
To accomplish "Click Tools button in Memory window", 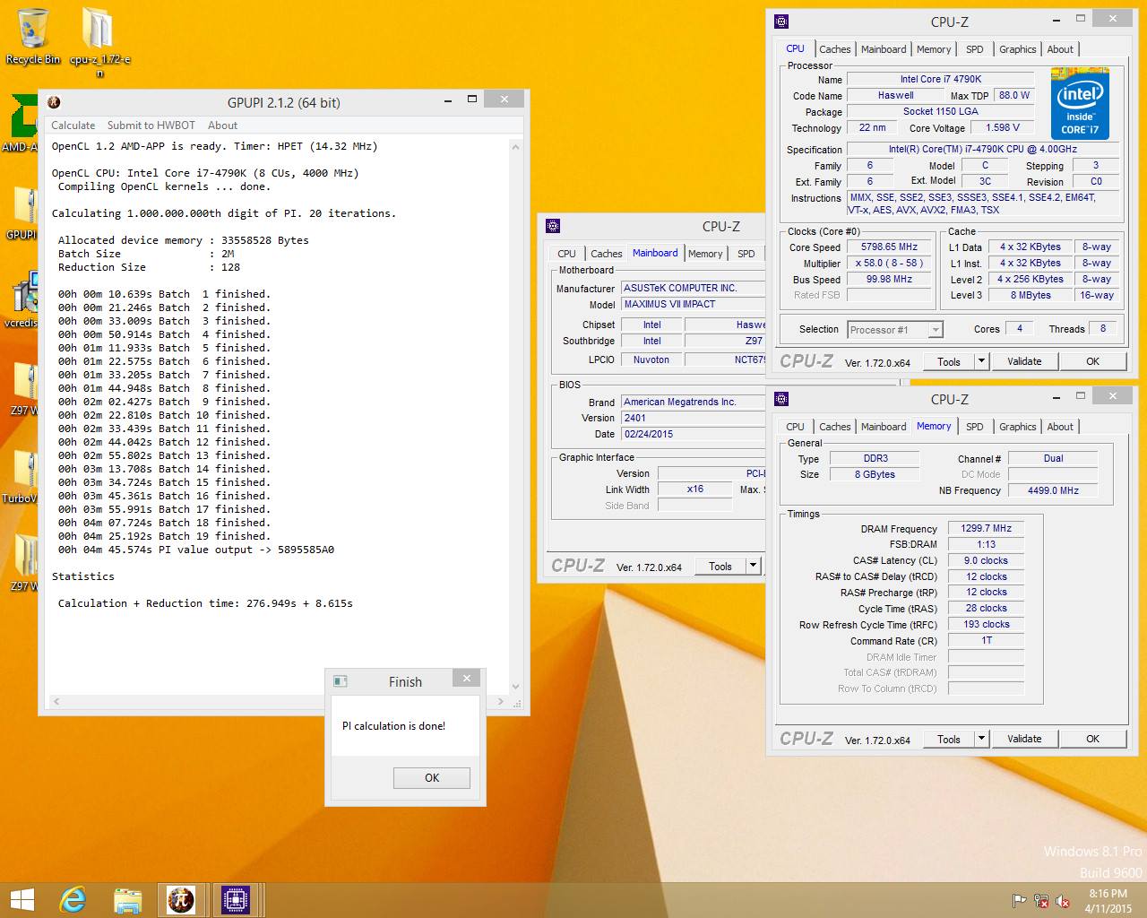I will coord(948,739).
